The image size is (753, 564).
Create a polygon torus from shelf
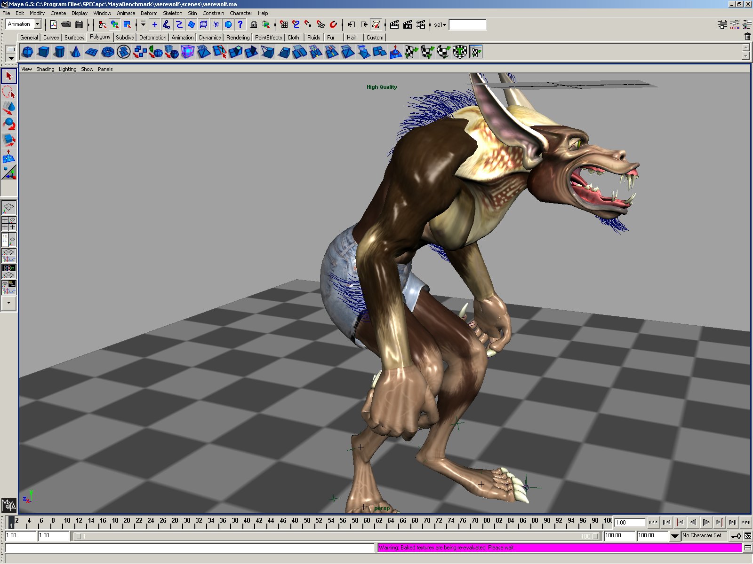108,52
